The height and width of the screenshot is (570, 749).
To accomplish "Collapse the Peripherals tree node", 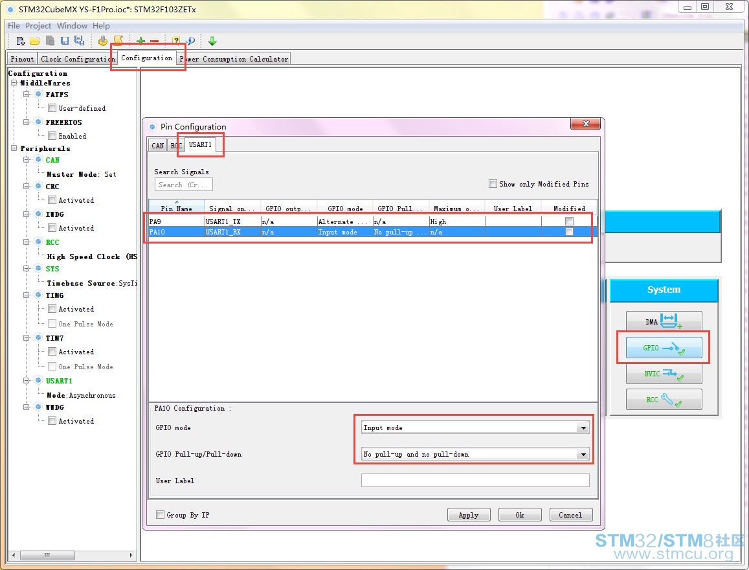I will tap(14, 148).
